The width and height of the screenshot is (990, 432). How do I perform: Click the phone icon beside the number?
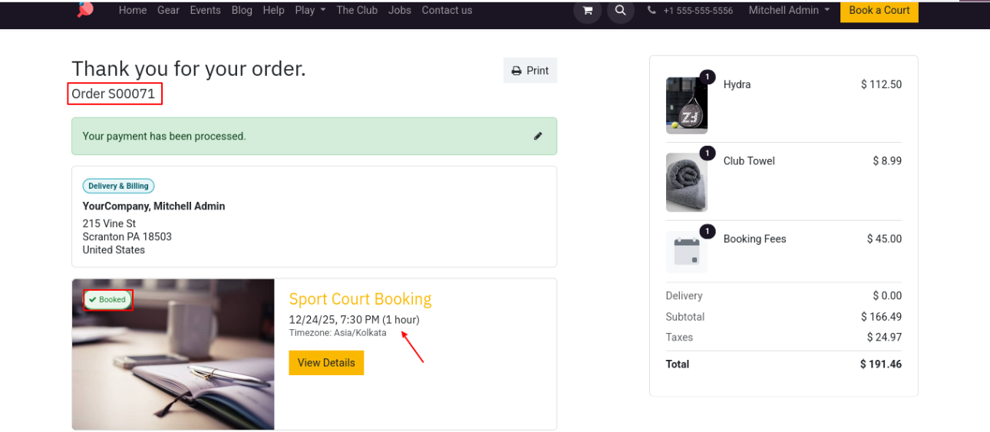tap(652, 11)
